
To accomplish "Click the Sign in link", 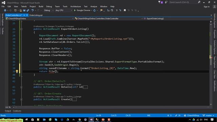I will (x=206, y=7).
